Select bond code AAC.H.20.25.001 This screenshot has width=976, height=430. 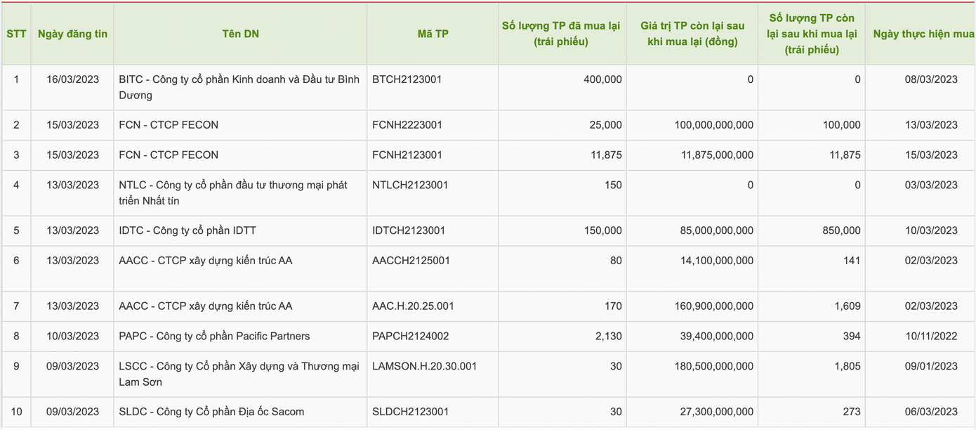pos(413,306)
